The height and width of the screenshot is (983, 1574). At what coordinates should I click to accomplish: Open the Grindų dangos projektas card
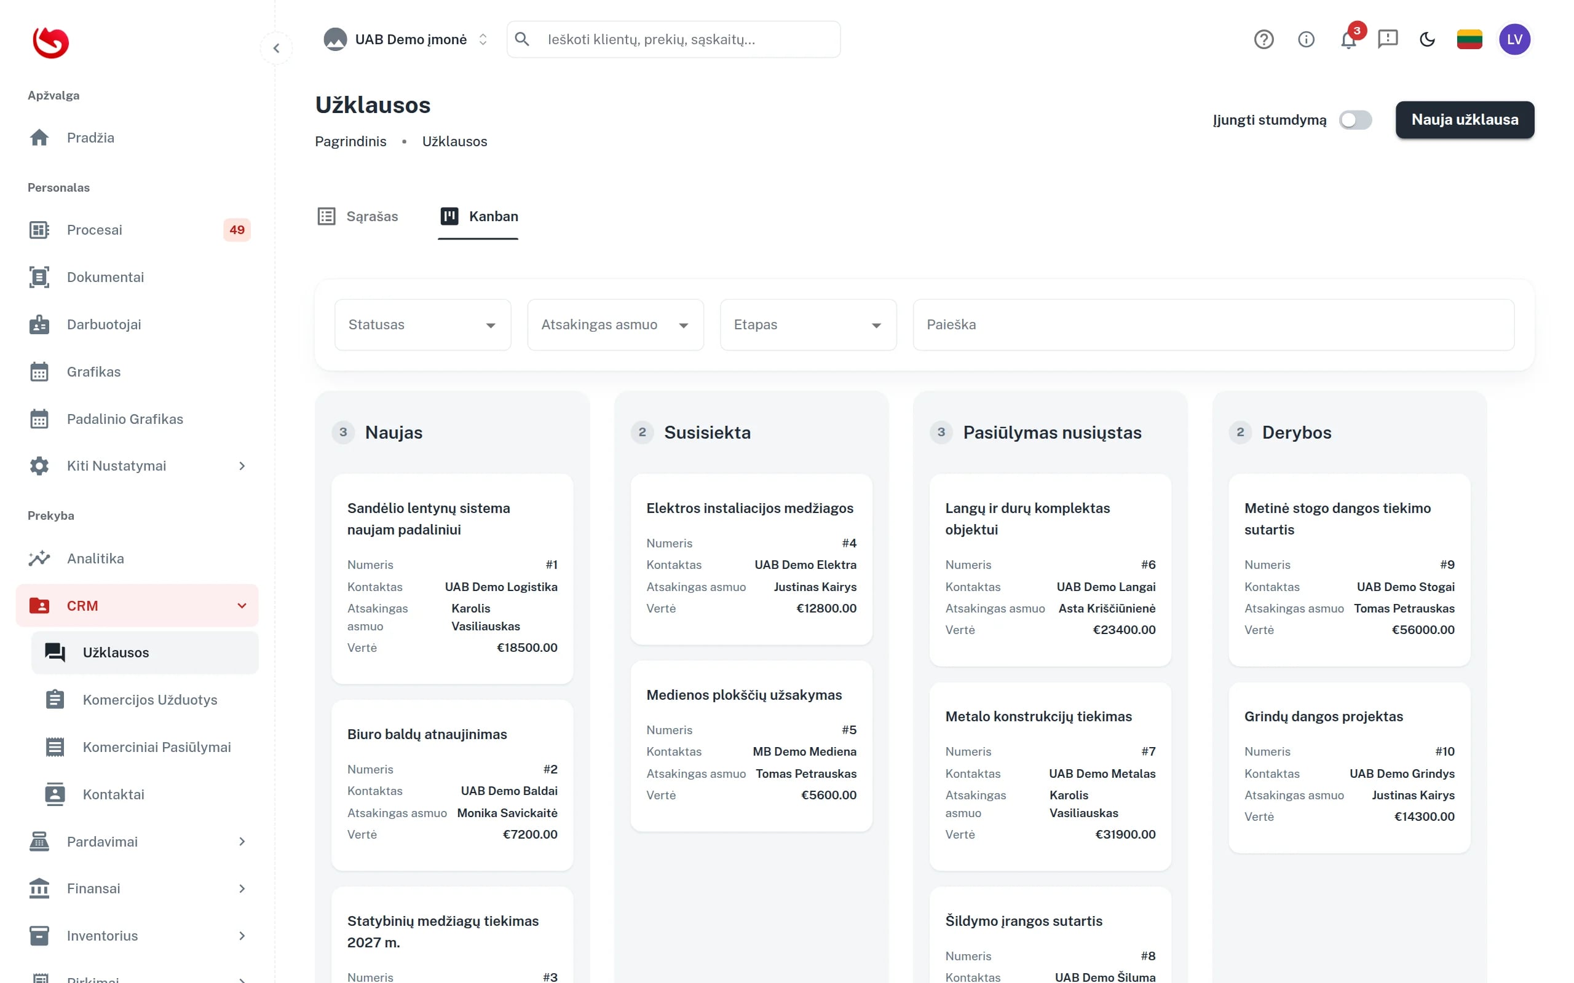(1350, 768)
